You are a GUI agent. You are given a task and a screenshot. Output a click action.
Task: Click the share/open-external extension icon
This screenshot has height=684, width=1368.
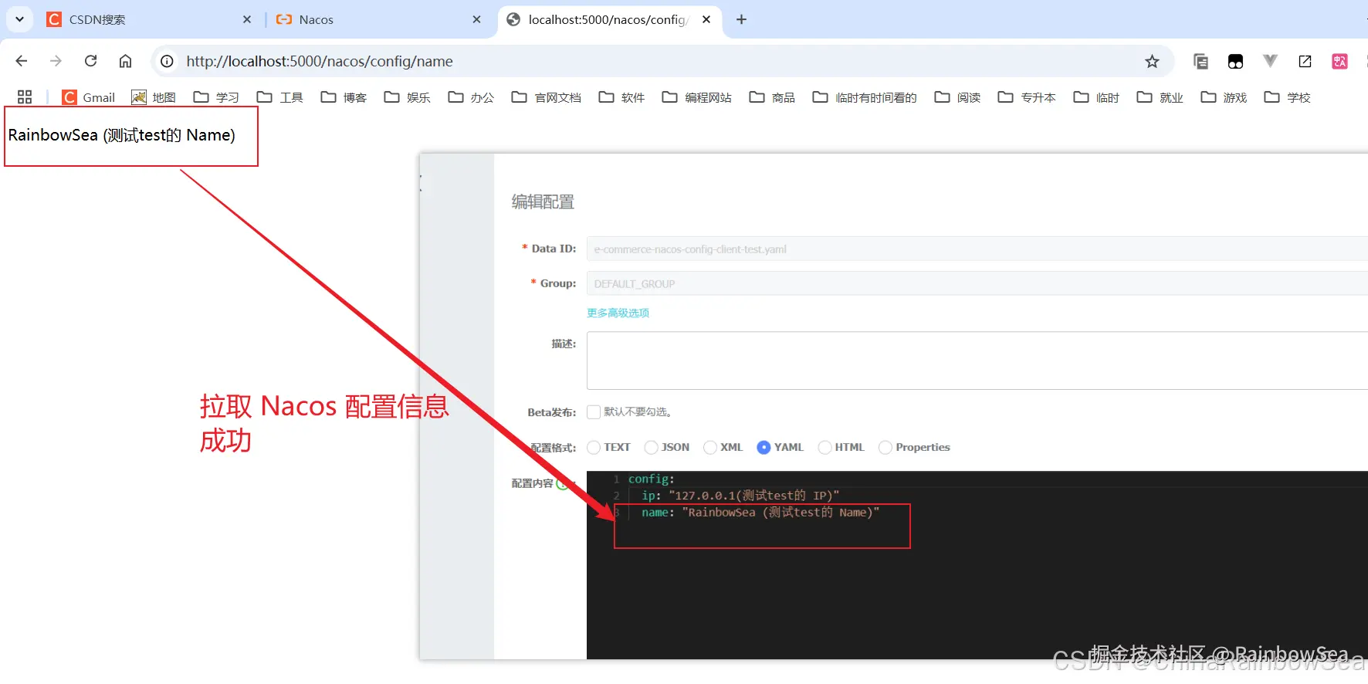[x=1305, y=61]
